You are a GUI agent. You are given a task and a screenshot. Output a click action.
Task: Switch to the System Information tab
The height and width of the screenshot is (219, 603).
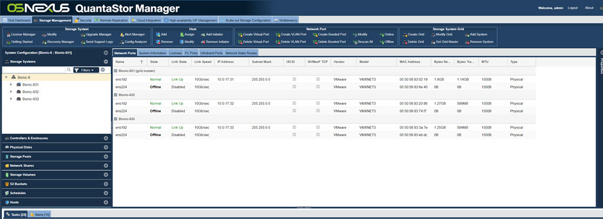click(x=153, y=53)
